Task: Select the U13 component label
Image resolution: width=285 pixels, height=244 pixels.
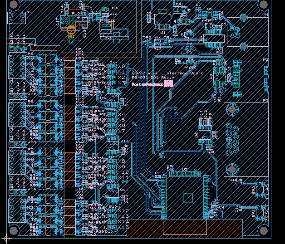Action: [124, 141]
